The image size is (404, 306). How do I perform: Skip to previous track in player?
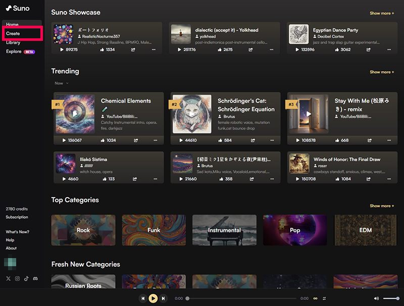pos(143,298)
